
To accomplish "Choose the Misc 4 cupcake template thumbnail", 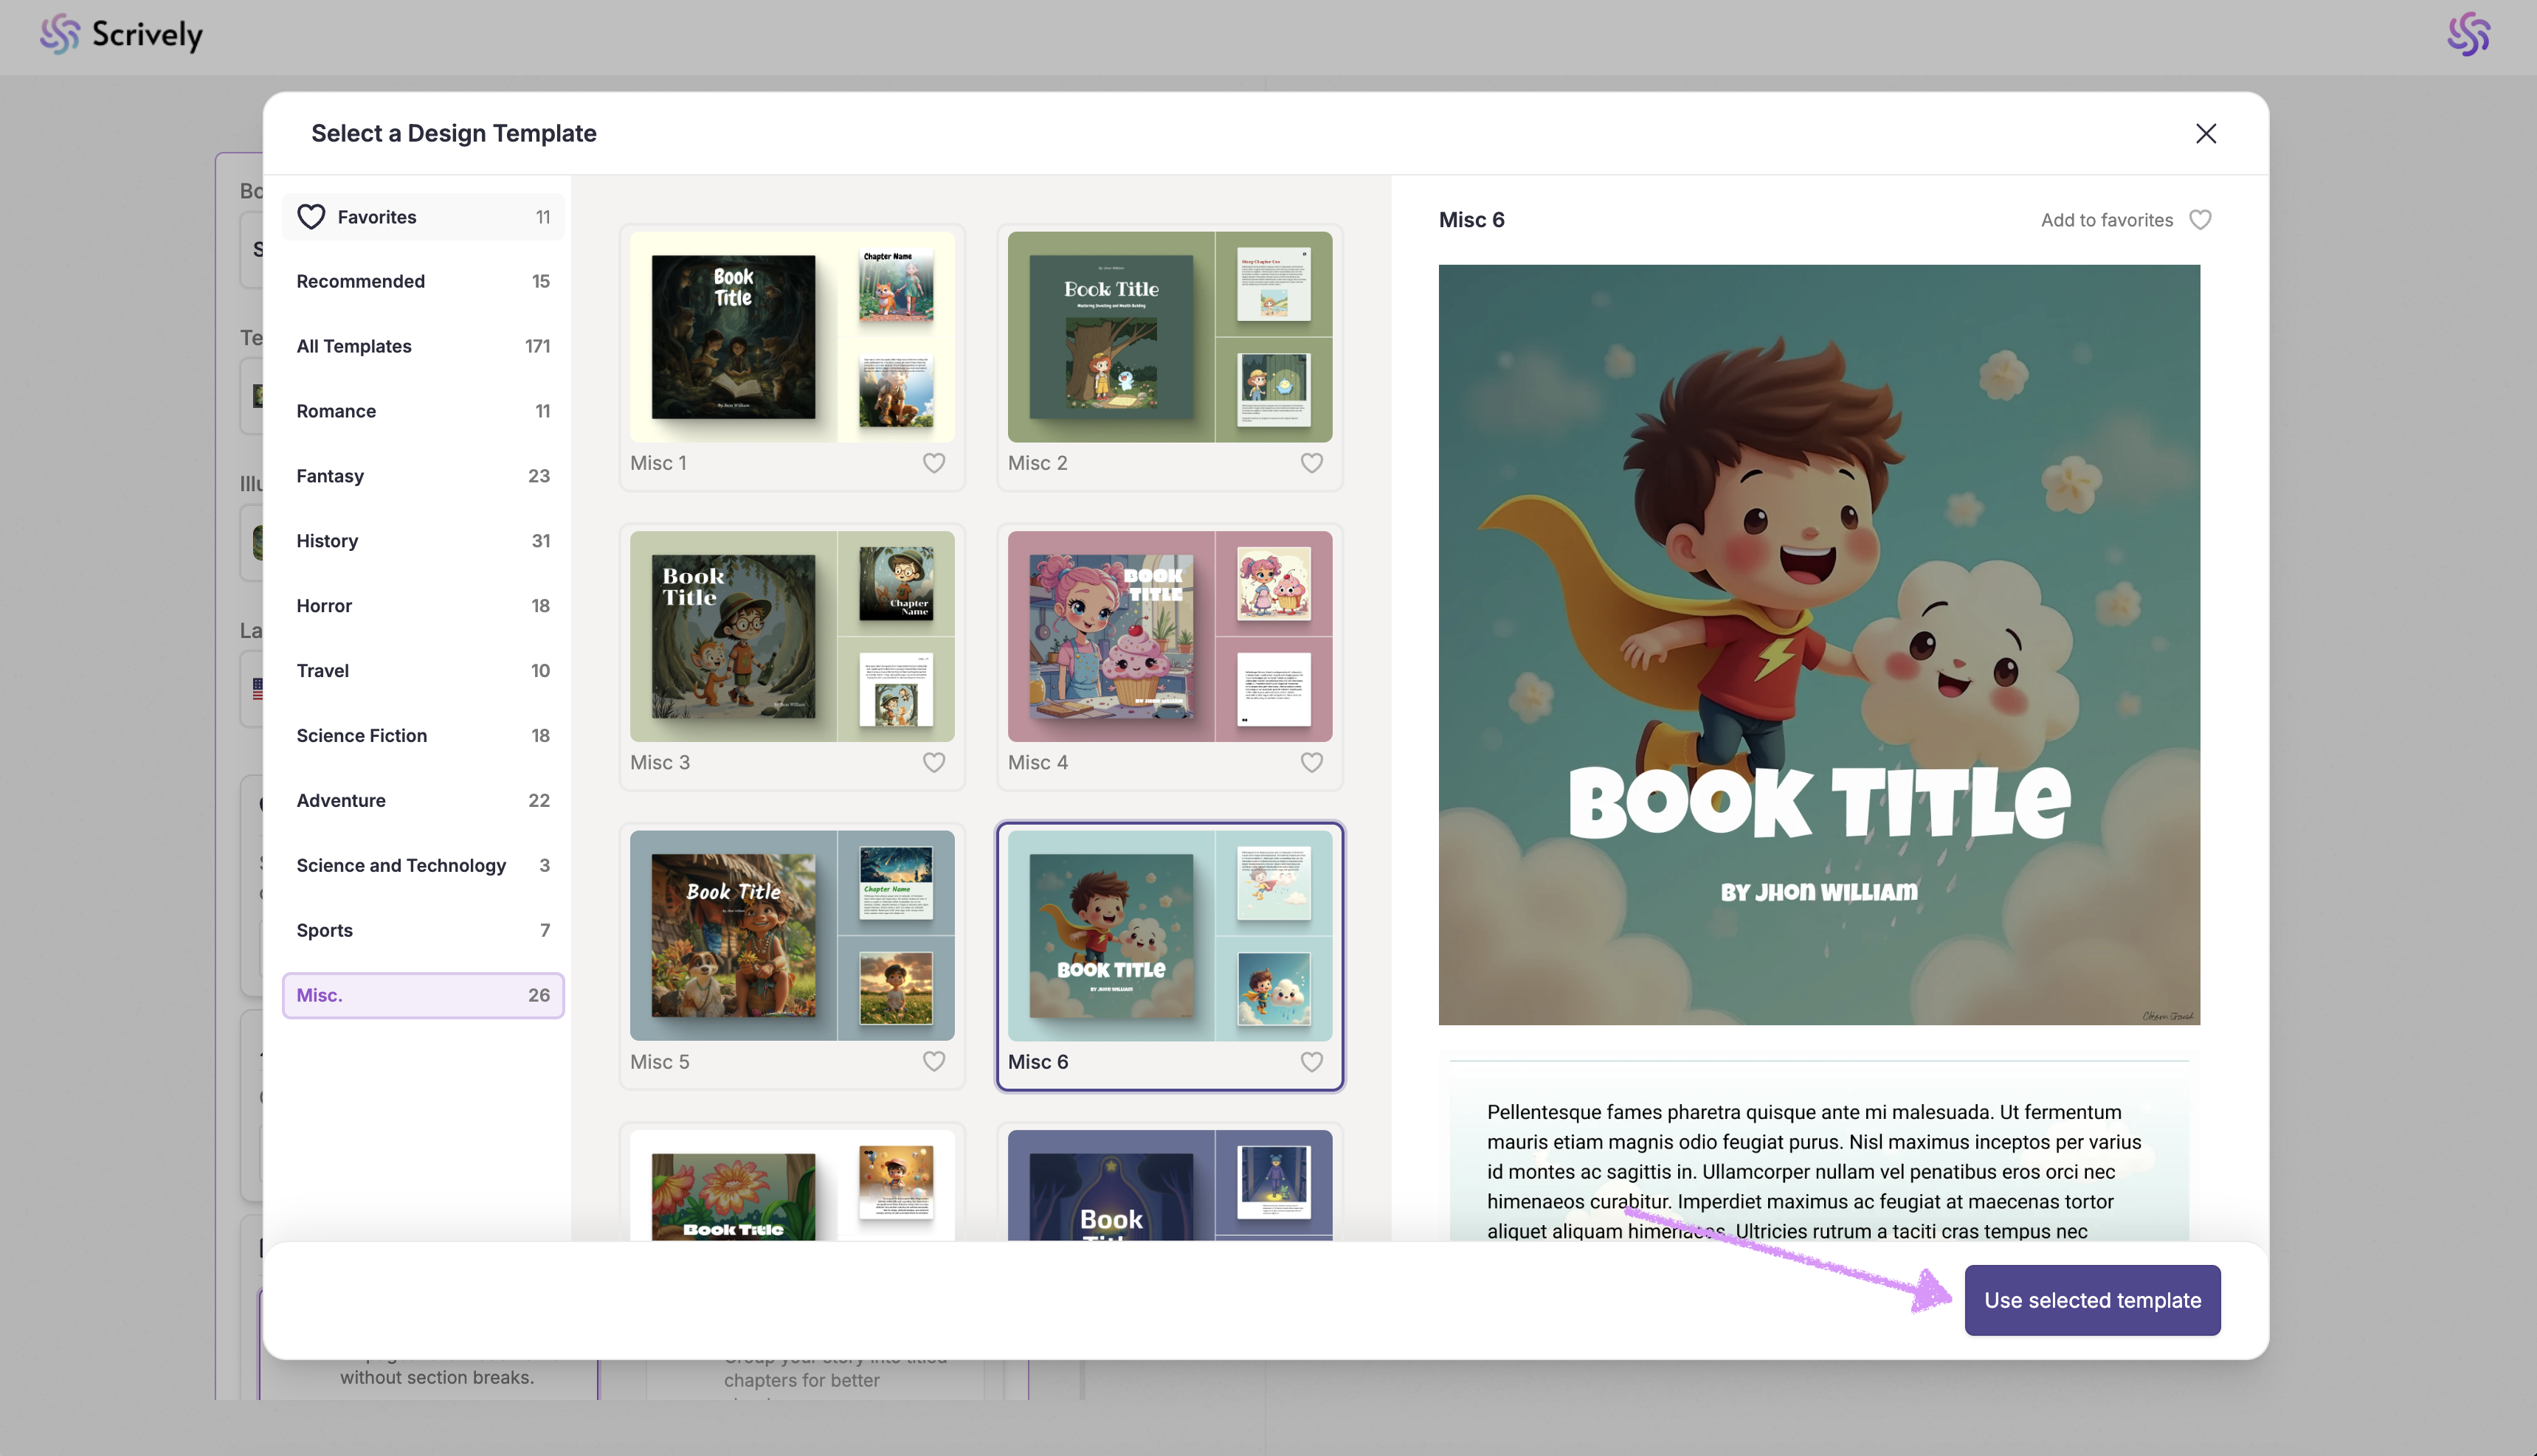I will click(1168, 636).
